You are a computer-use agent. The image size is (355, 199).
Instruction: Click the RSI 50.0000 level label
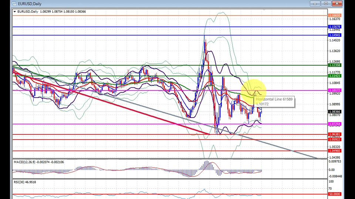tap(334, 194)
